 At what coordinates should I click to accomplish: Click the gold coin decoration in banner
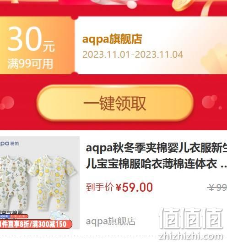pyautogui.click(x=182, y=5)
